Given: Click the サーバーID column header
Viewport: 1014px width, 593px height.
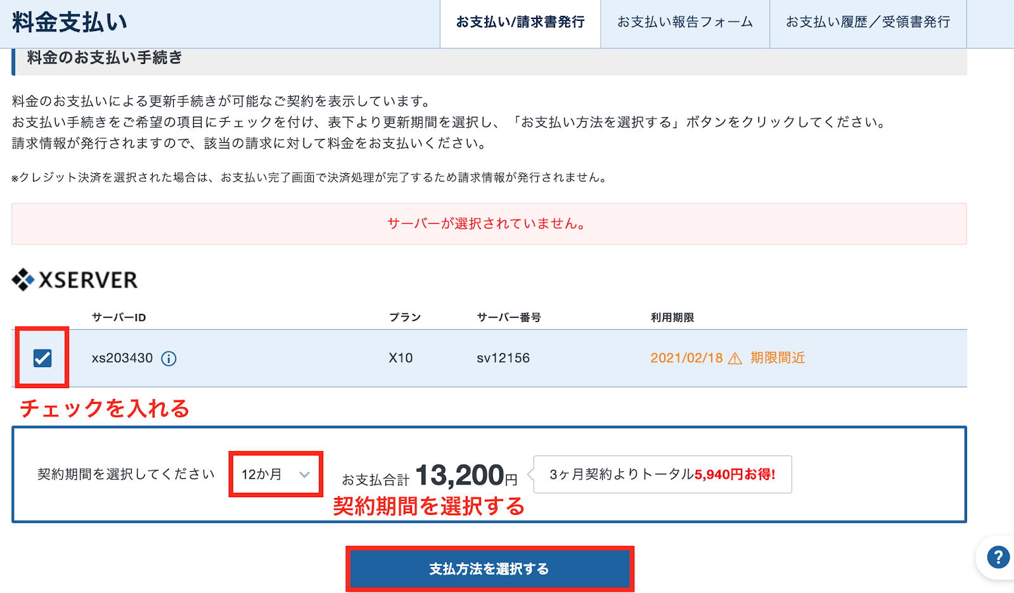Looking at the screenshot, I should [x=119, y=317].
